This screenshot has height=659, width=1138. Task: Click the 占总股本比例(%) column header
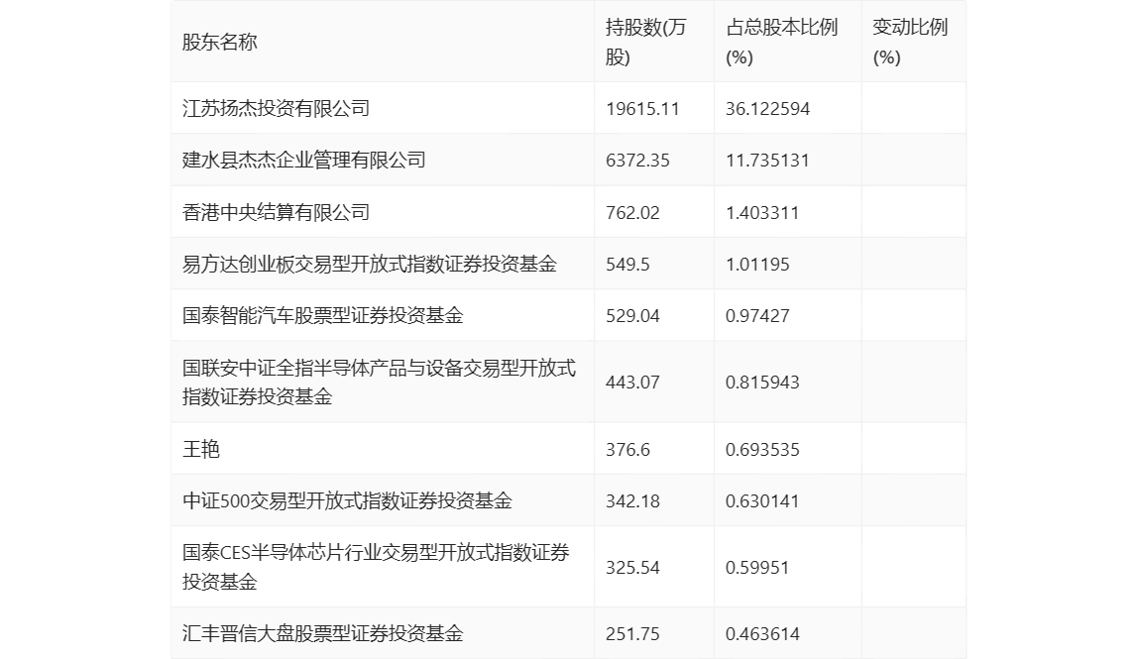pos(782,42)
